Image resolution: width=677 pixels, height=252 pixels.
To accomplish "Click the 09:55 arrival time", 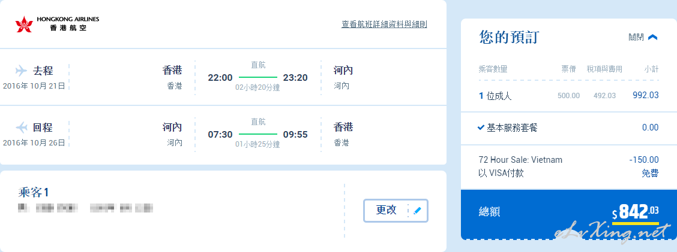I will [295, 135].
